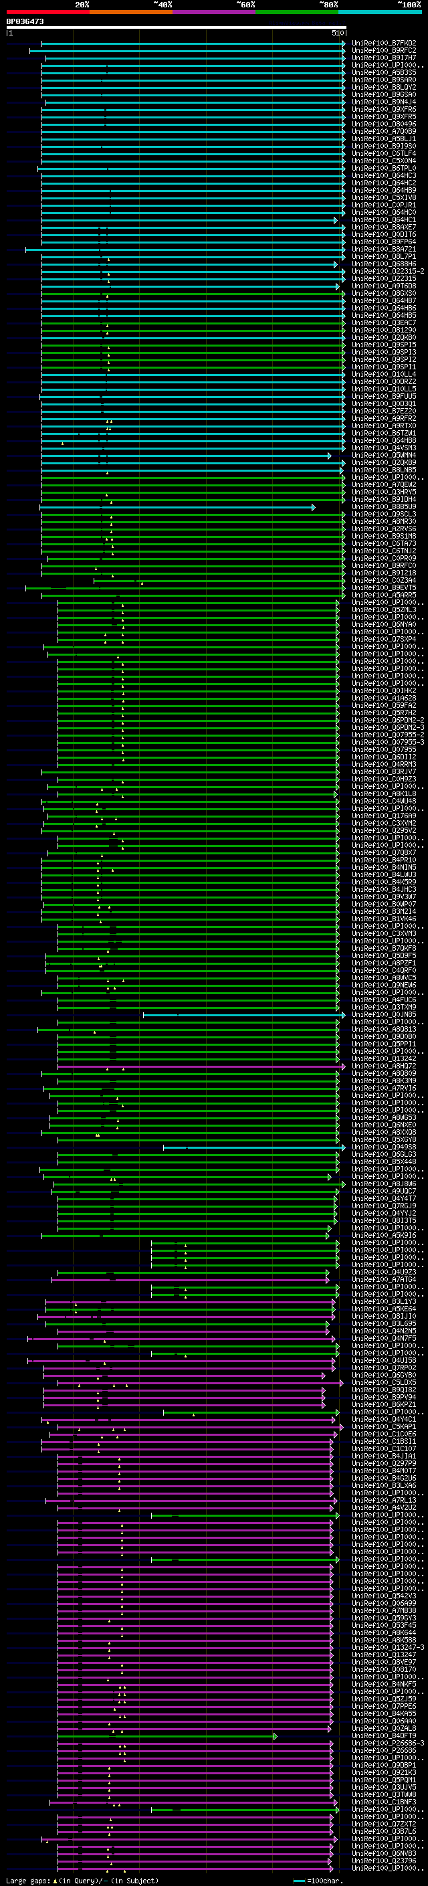Screen dimensions: 428x1886
Task: Open UniRef100_Q13242 entry
Action: point(384,1058)
